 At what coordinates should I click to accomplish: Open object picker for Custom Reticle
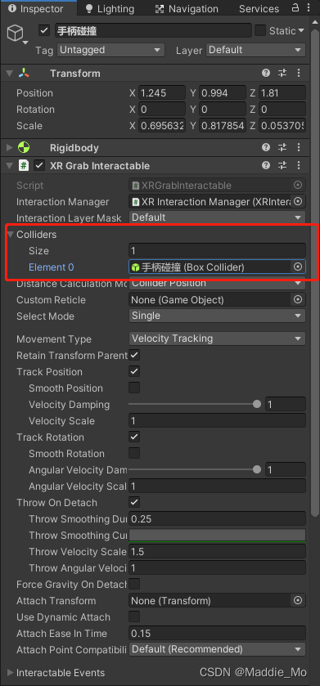pos(298,300)
